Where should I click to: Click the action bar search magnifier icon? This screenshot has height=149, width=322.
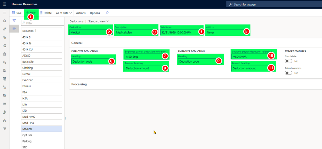click(107, 13)
